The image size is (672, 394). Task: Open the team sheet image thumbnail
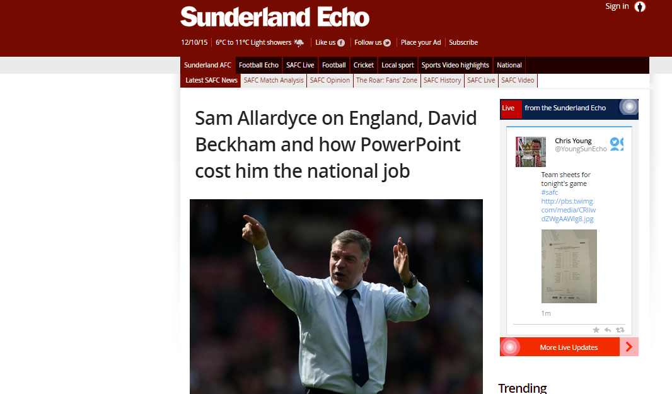(x=569, y=266)
